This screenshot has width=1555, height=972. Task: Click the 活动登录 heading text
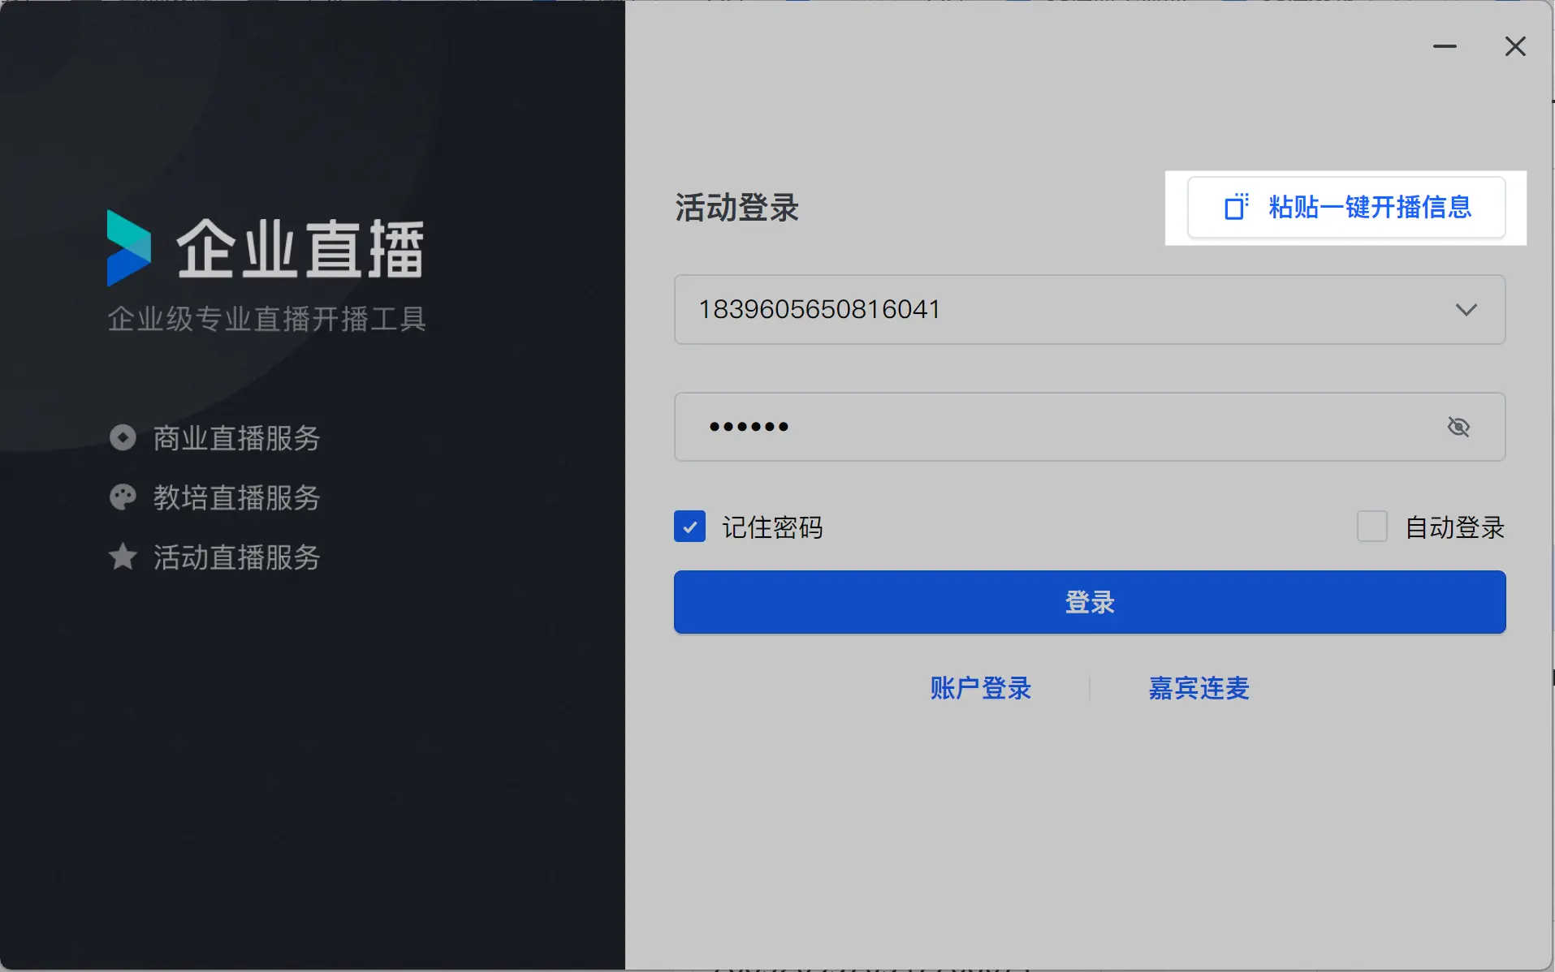coord(736,208)
